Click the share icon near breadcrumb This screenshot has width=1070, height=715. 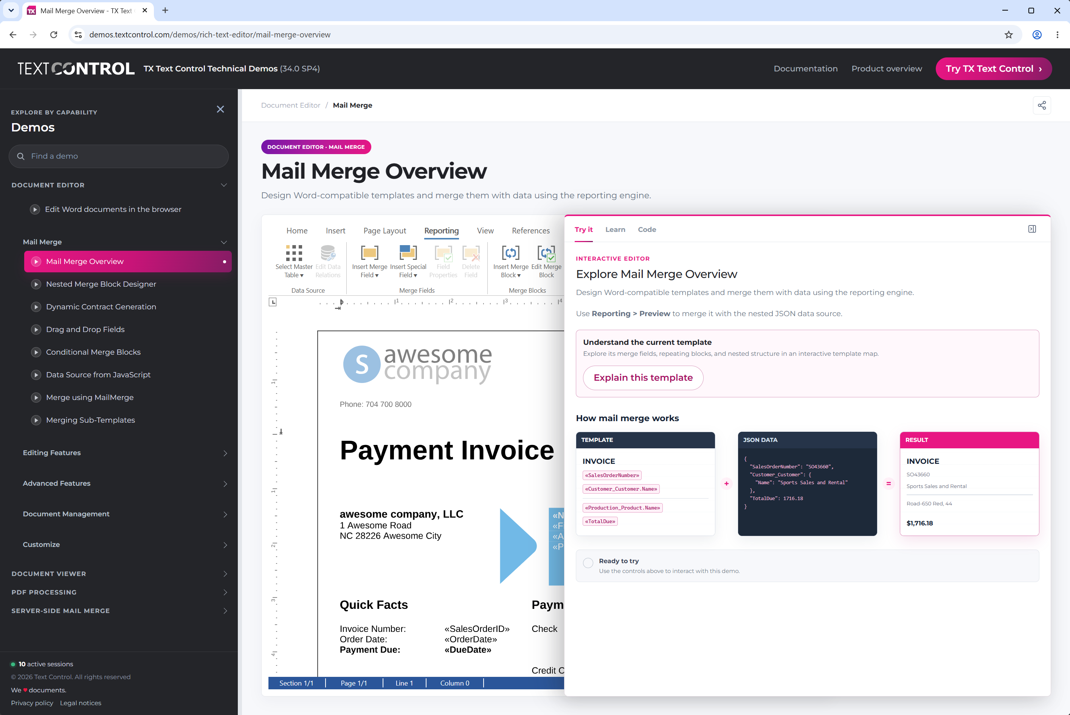pyautogui.click(x=1042, y=105)
